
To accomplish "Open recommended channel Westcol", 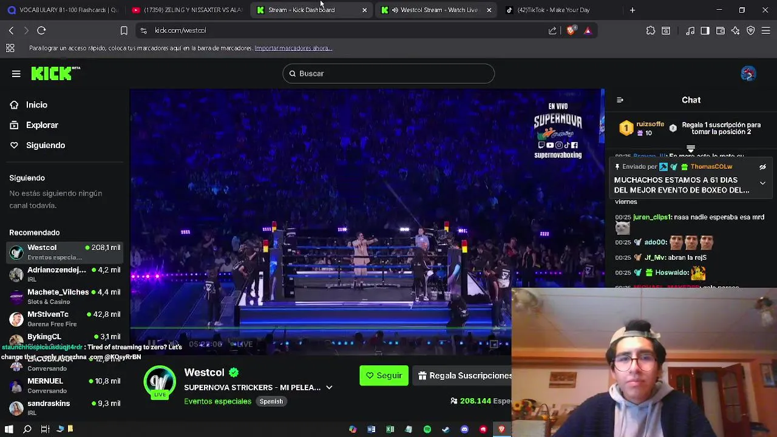I will click(65, 252).
